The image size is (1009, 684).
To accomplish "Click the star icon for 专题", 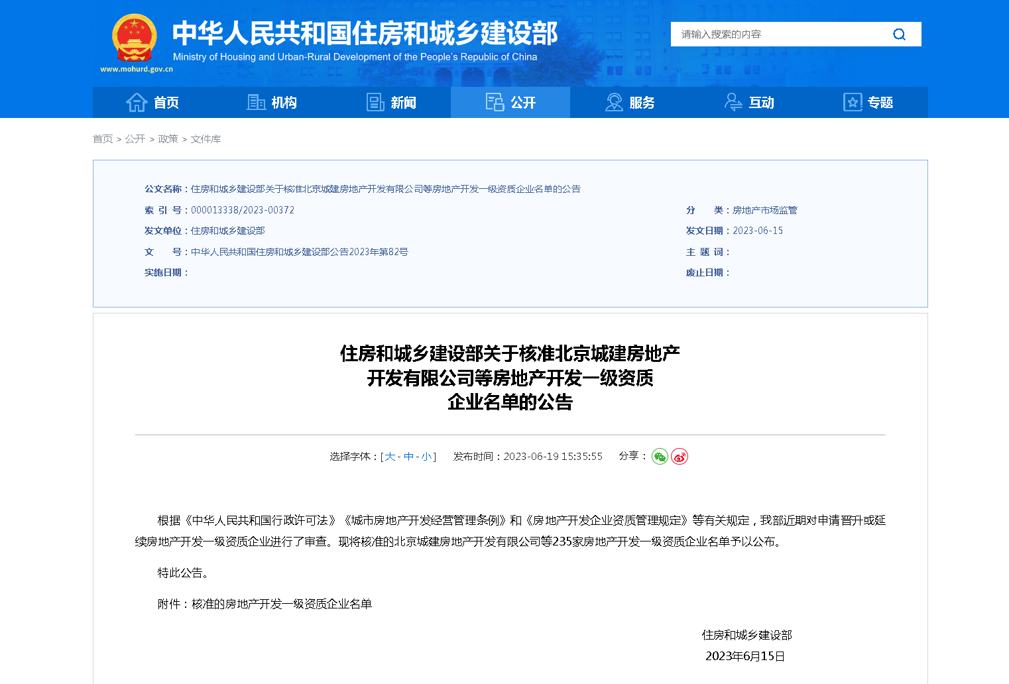I will 853,103.
